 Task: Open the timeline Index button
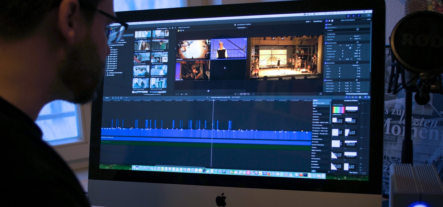tap(107, 98)
